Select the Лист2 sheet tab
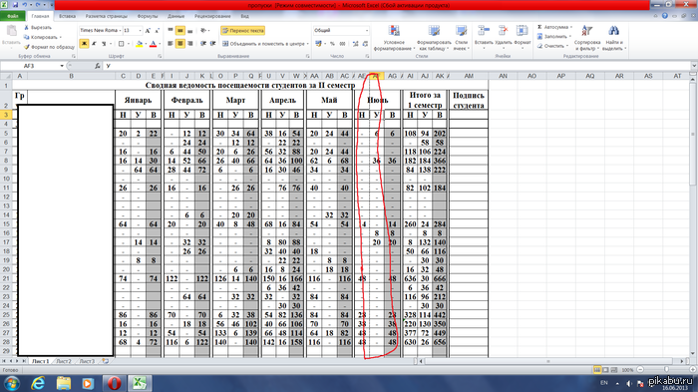Screen dimensions: 698x392 64,361
